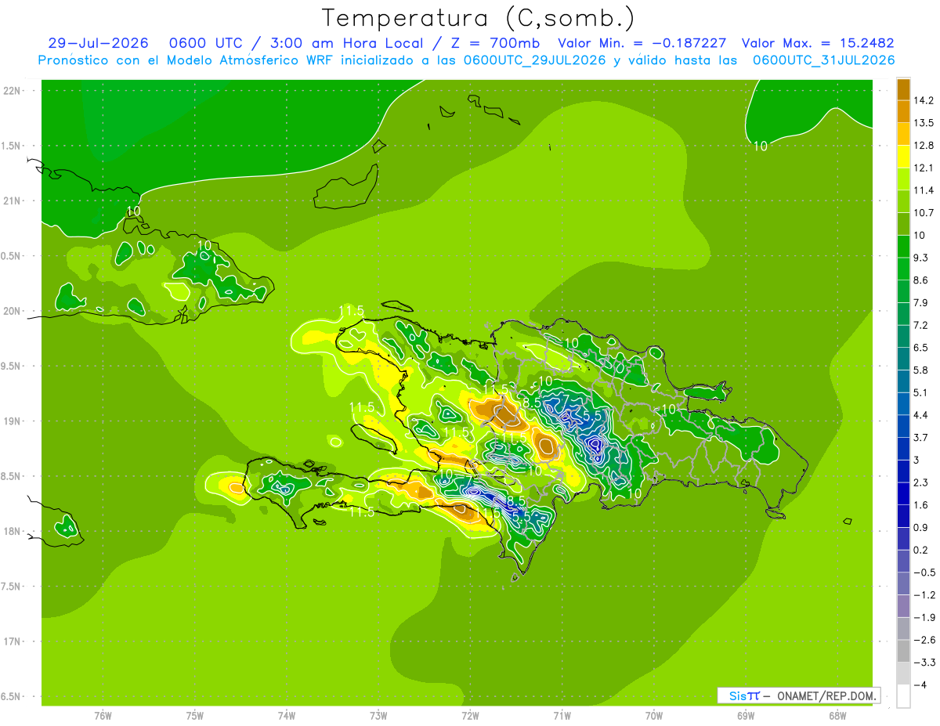Click the colorbar value '13.5'
Screen dimensions: 940x726
click(924, 123)
